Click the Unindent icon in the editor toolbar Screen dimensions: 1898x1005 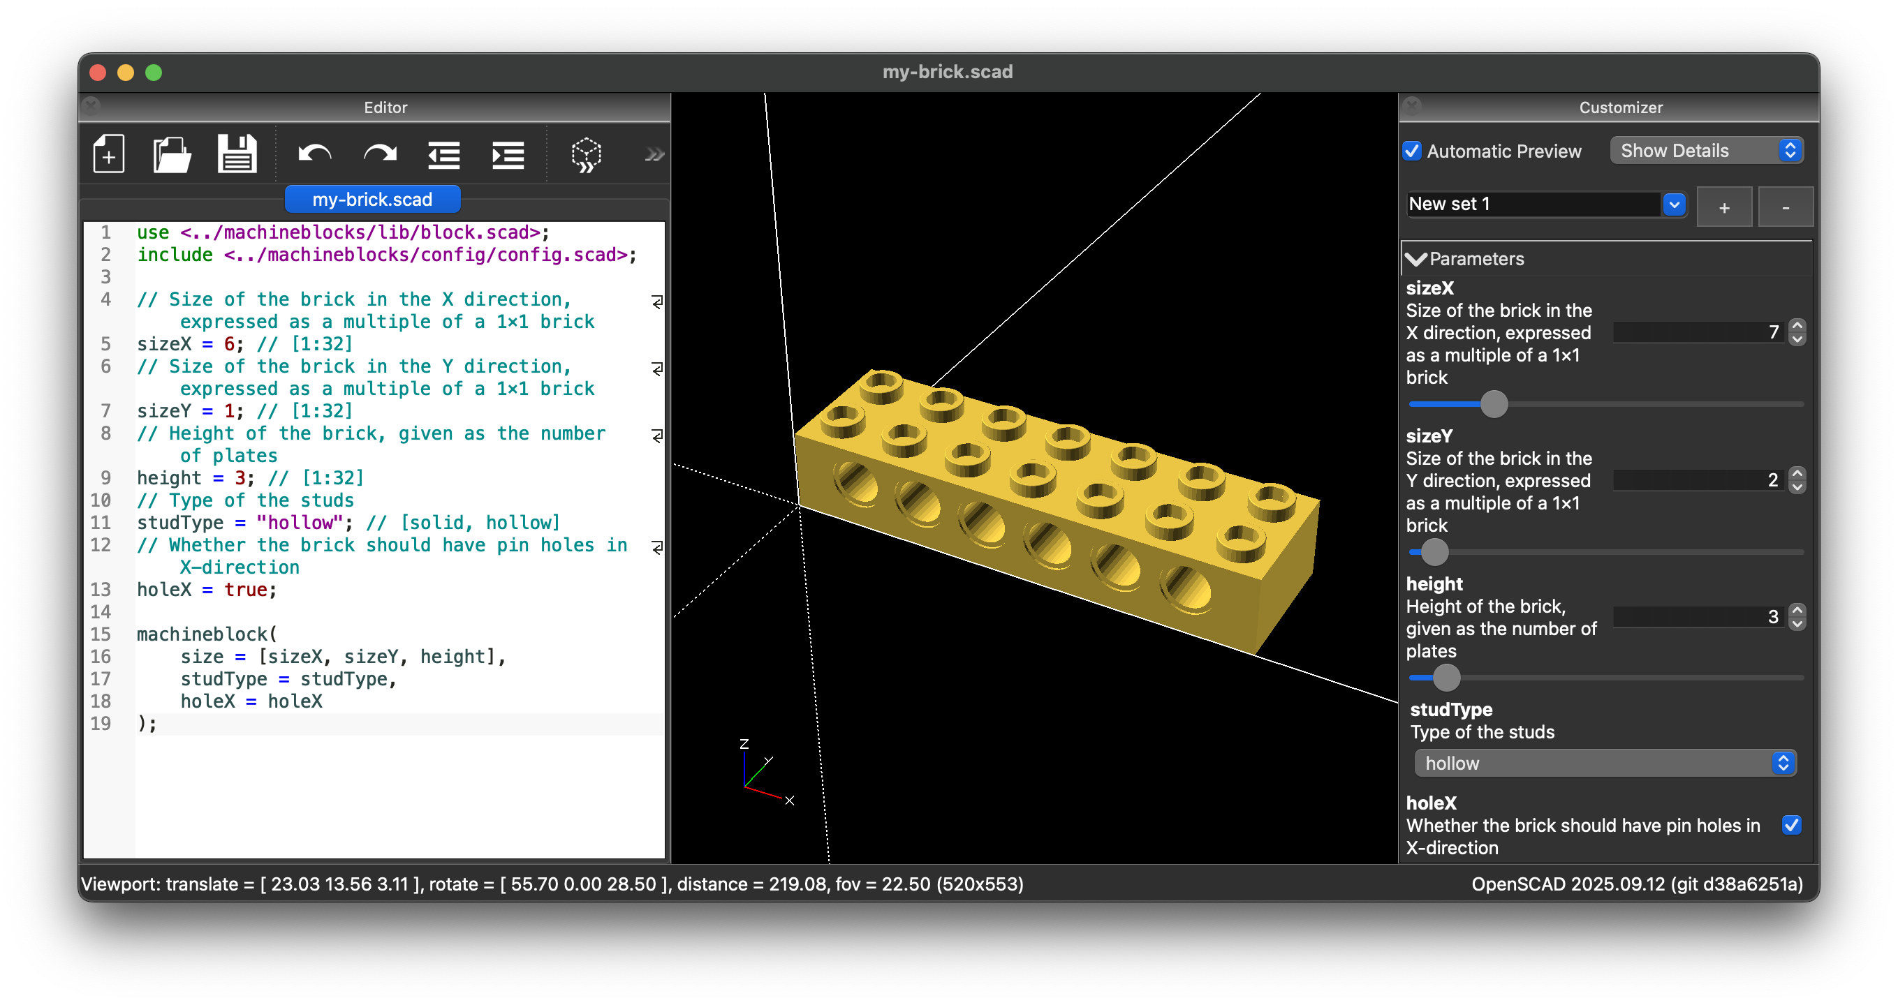tap(443, 155)
